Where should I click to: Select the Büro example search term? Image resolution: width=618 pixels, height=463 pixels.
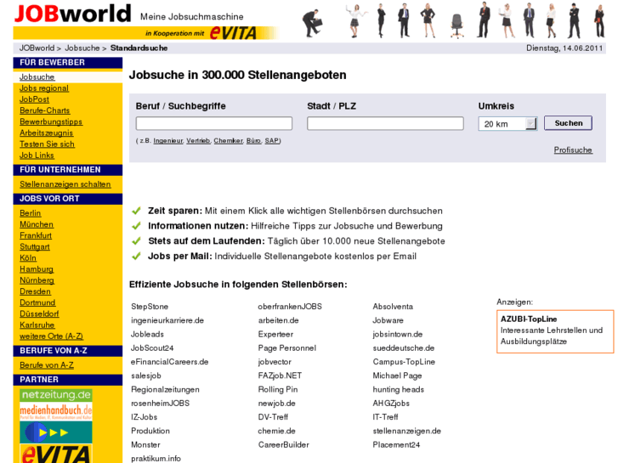(x=254, y=141)
